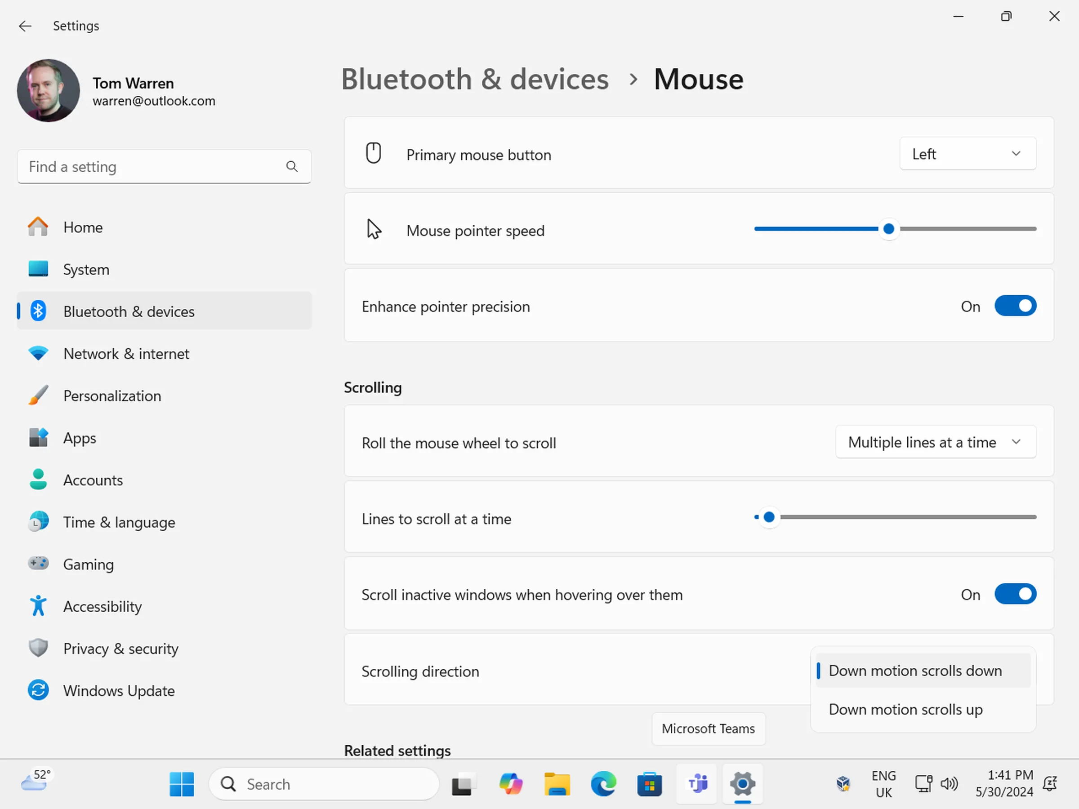Click the Gaming settings icon
Screen dimensions: 1079x809
(x=37, y=564)
